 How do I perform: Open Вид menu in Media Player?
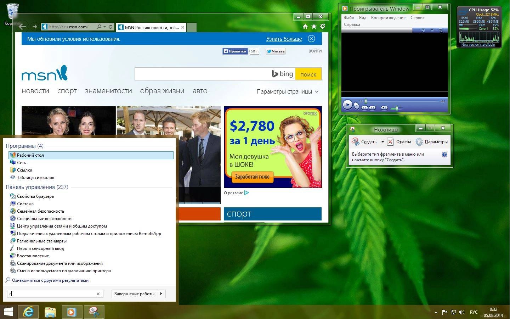click(x=363, y=18)
